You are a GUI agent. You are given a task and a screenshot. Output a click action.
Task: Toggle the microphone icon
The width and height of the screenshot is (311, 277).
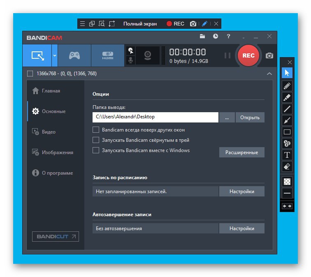click(131, 60)
